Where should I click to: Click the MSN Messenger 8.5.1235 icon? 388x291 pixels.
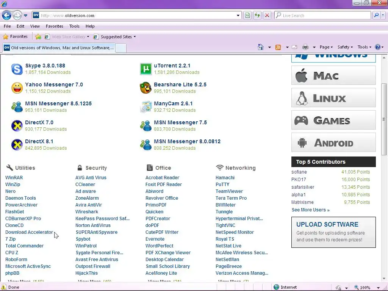pyautogui.click(x=17, y=107)
